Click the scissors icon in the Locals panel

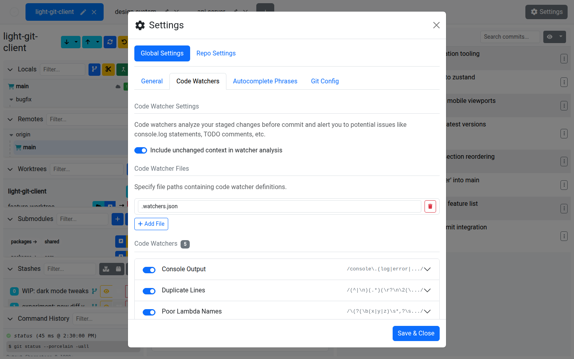tap(108, 69)
